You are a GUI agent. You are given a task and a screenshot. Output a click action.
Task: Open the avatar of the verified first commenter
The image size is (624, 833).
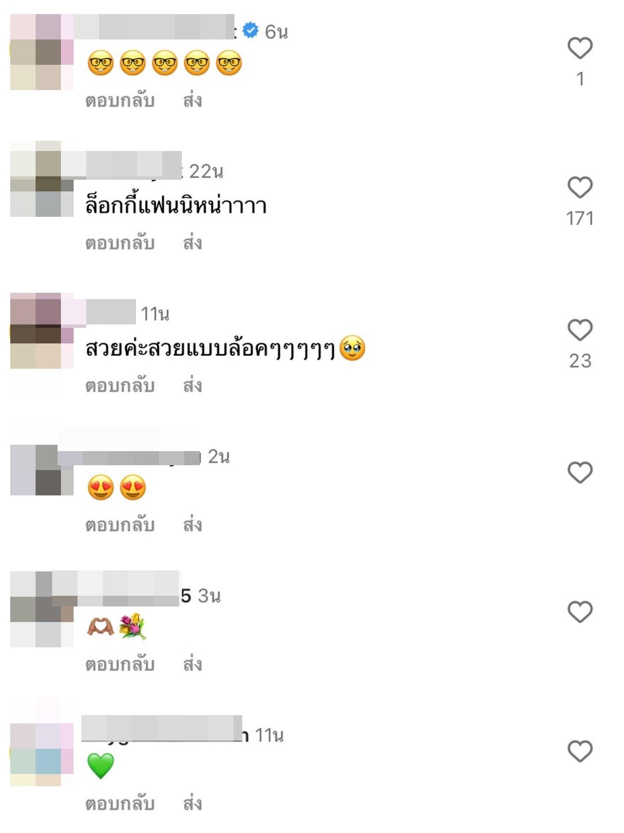(x=42, y=52)
